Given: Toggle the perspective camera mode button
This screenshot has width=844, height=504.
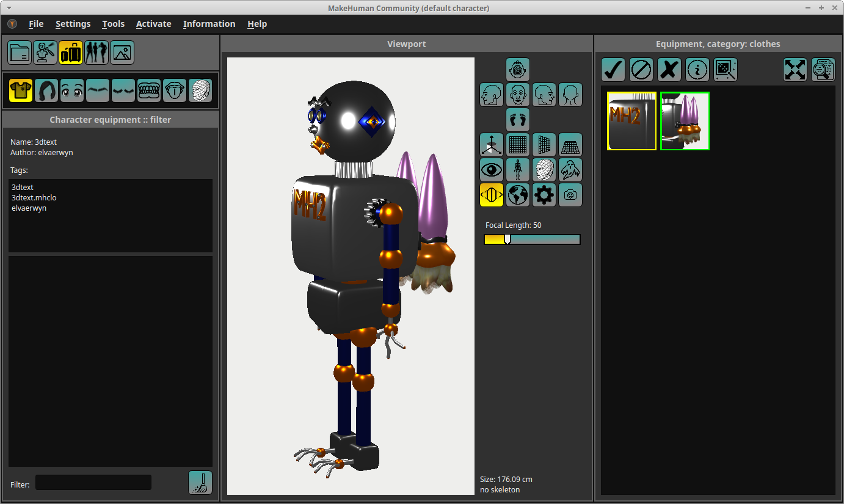Looking at the screenshot, I should (492, 195).
